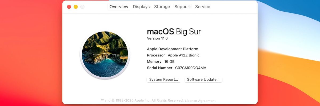Open the Storage tab
This screenshot has height=106, width=320.
tap(162, 7)
